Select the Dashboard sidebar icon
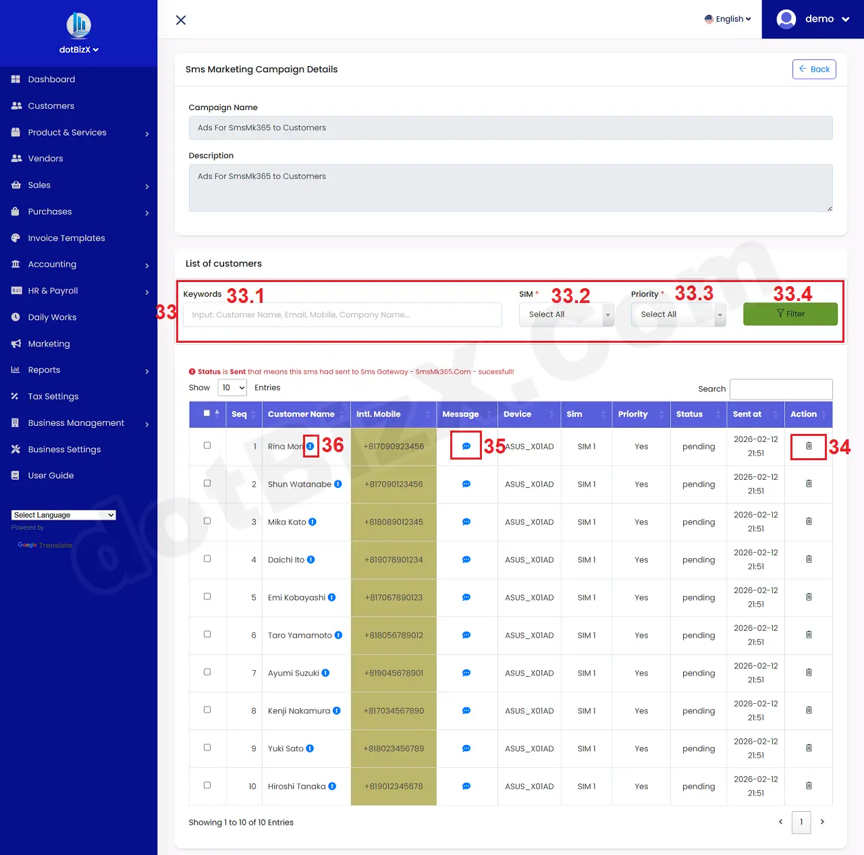Image resolution: width=864 pixels, height=855 pixels. (15, 79)
